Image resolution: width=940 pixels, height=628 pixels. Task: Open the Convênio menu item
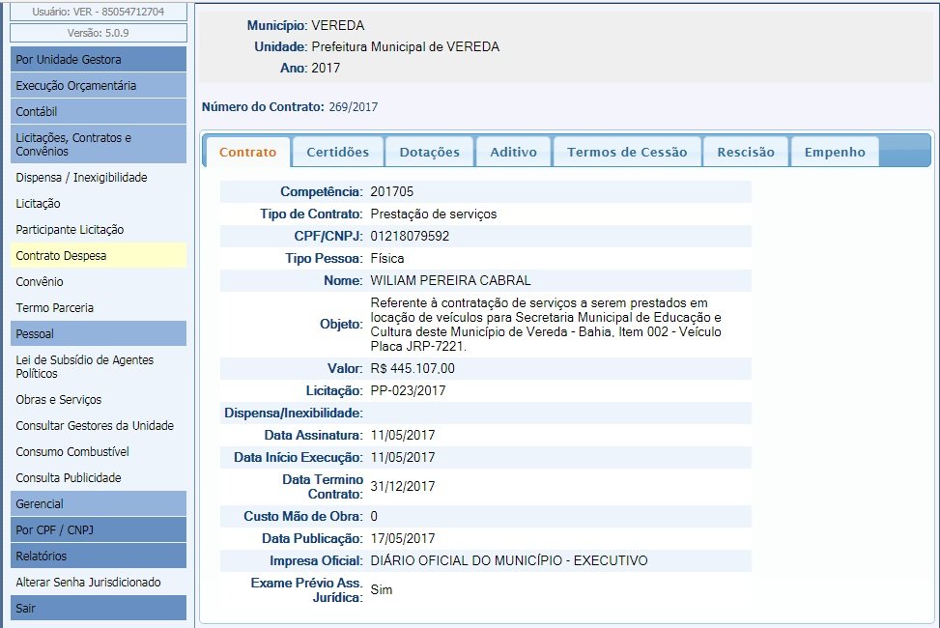pyautogui.click(x=40, y=282)
